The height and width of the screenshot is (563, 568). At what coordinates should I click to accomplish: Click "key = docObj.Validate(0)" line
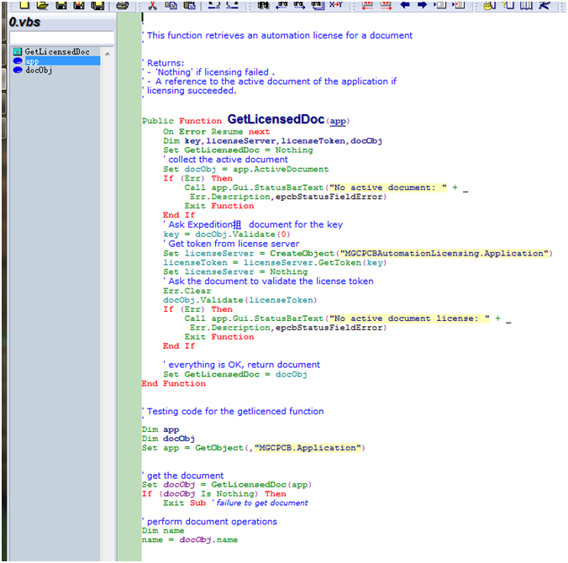(226, 234)
